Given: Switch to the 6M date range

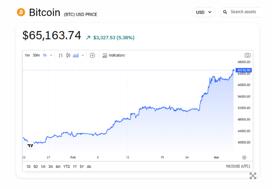Looking at the screenshot, I should (58, 167).
